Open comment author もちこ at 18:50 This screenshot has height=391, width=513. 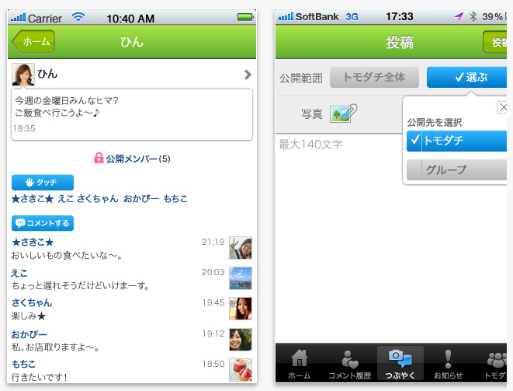tap(23, 364)
